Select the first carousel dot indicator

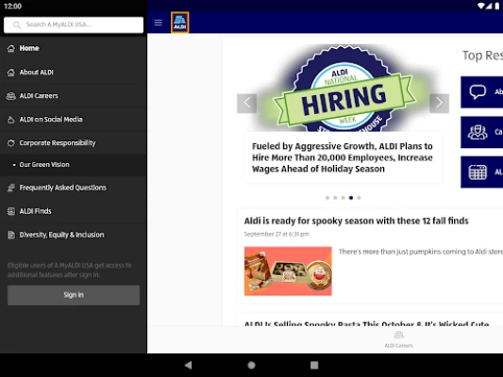coord(327,198)
